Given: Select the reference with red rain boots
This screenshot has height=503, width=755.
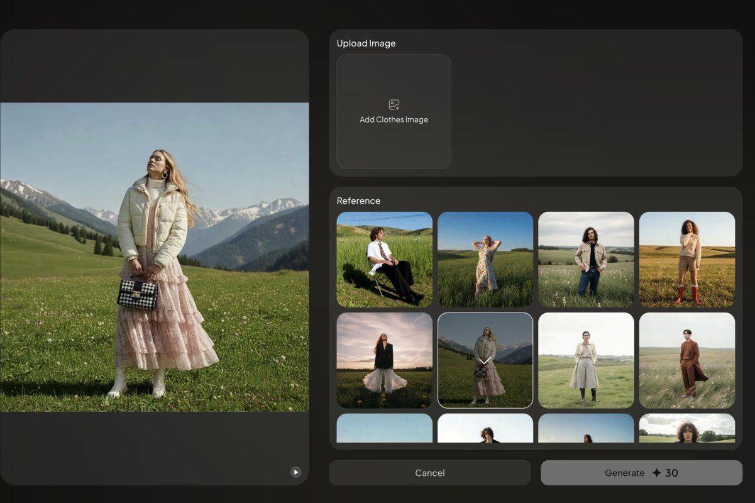Looking at the screenshot, I should (x=686, y=260).
